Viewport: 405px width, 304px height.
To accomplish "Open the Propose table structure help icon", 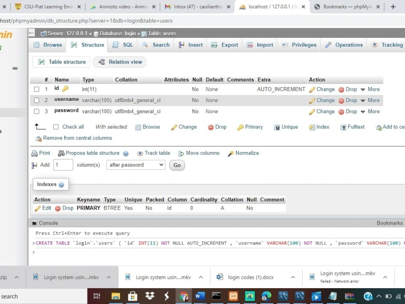I will (126, 154).
